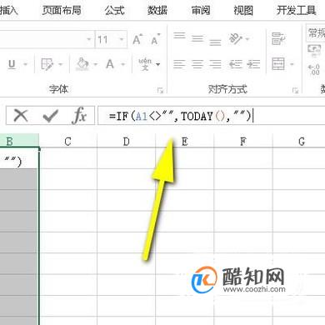325x325 pixels.
Task: Switch to 数据 ribbon tab
Action: pos(157,11)
